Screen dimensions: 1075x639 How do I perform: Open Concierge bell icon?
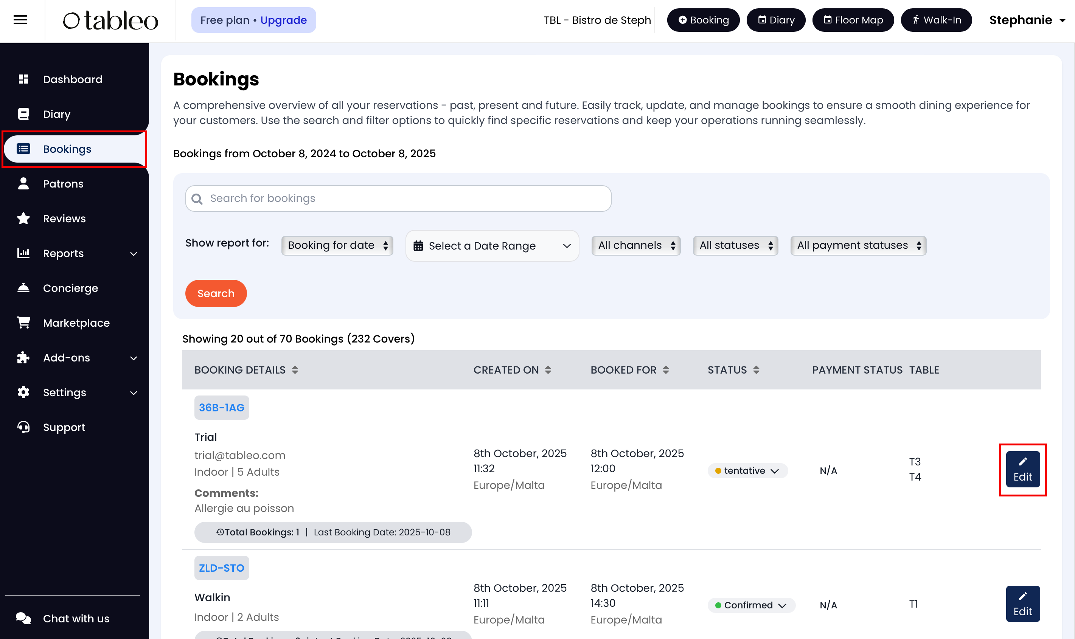click(x=23, y=288)
